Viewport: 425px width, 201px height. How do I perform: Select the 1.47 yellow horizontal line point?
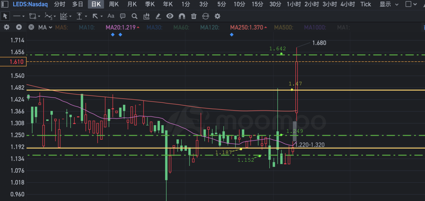(292, 90)
